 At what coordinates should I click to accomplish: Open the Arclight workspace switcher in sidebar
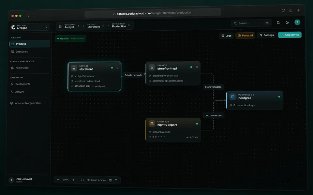pos(30,27)
